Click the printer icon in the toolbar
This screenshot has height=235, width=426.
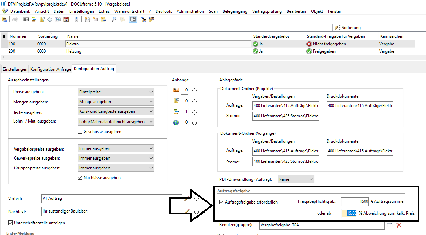pyautogui.click(x=15, y=19)
